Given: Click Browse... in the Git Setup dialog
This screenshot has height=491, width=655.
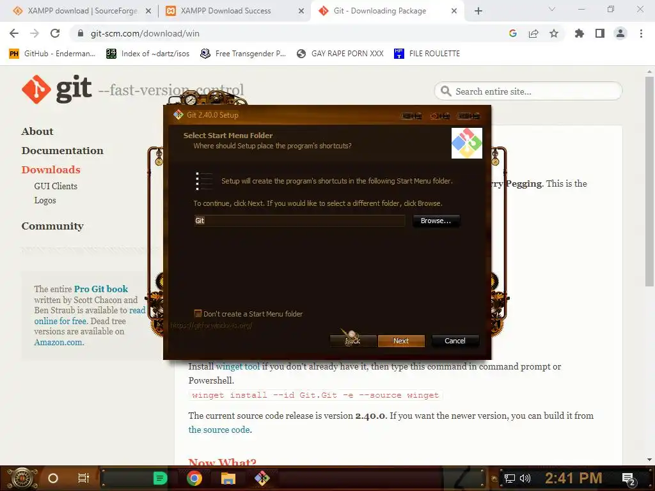Looking at the screenshot, I should pos(436,221).
